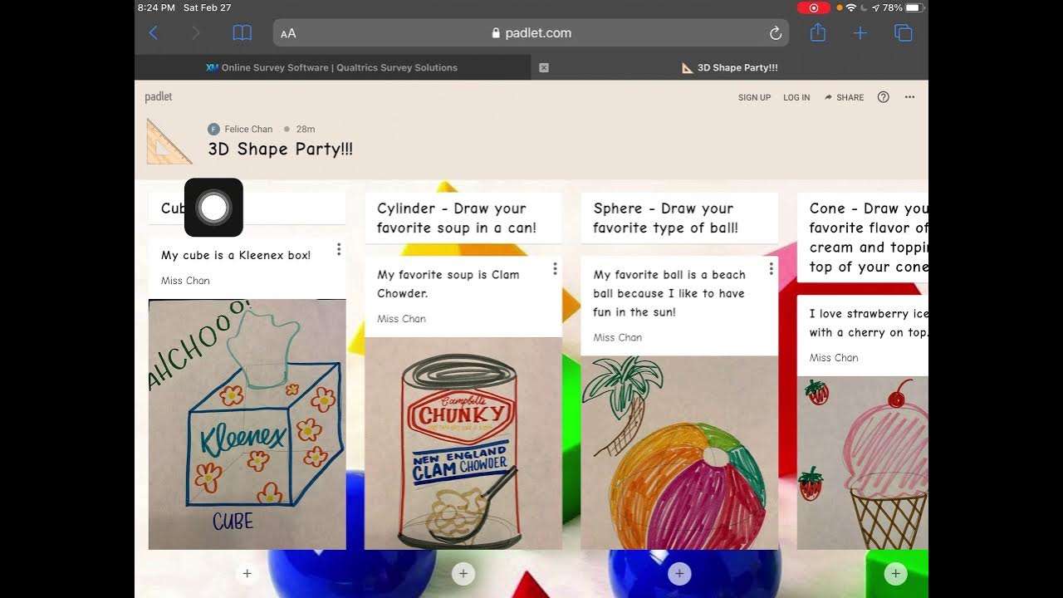The height and width of the screenshot is (598, 1063).
Task: Tap the Wi-Fi status icon
Action: (x=850, y=7)
